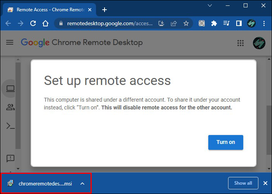The width and height of the screenshot is (272, 194).
Task: Bookmark this page with the star icon
Action: pyautogui.click(x=186, y=23)
